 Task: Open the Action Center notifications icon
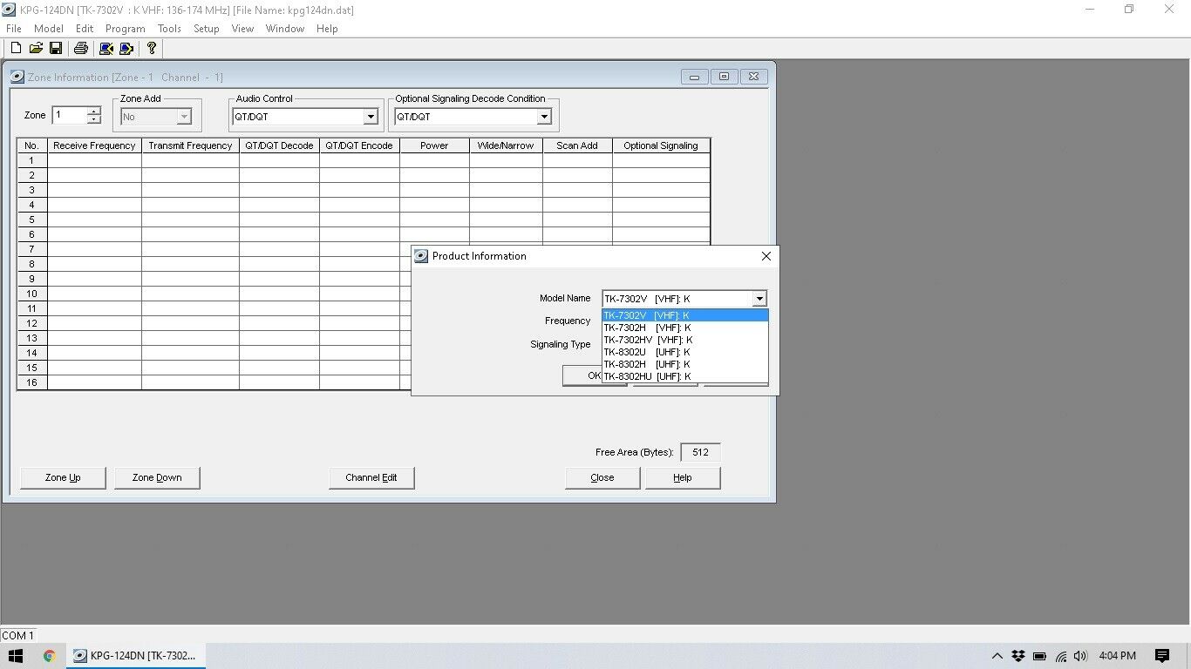(1162, 656)
